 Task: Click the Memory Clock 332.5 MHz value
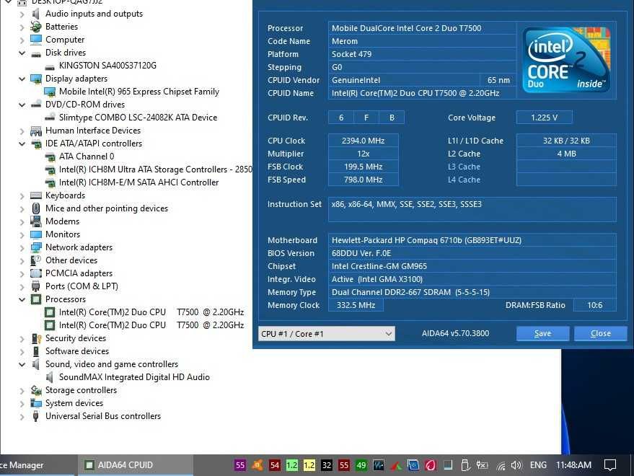click(356, 305)
